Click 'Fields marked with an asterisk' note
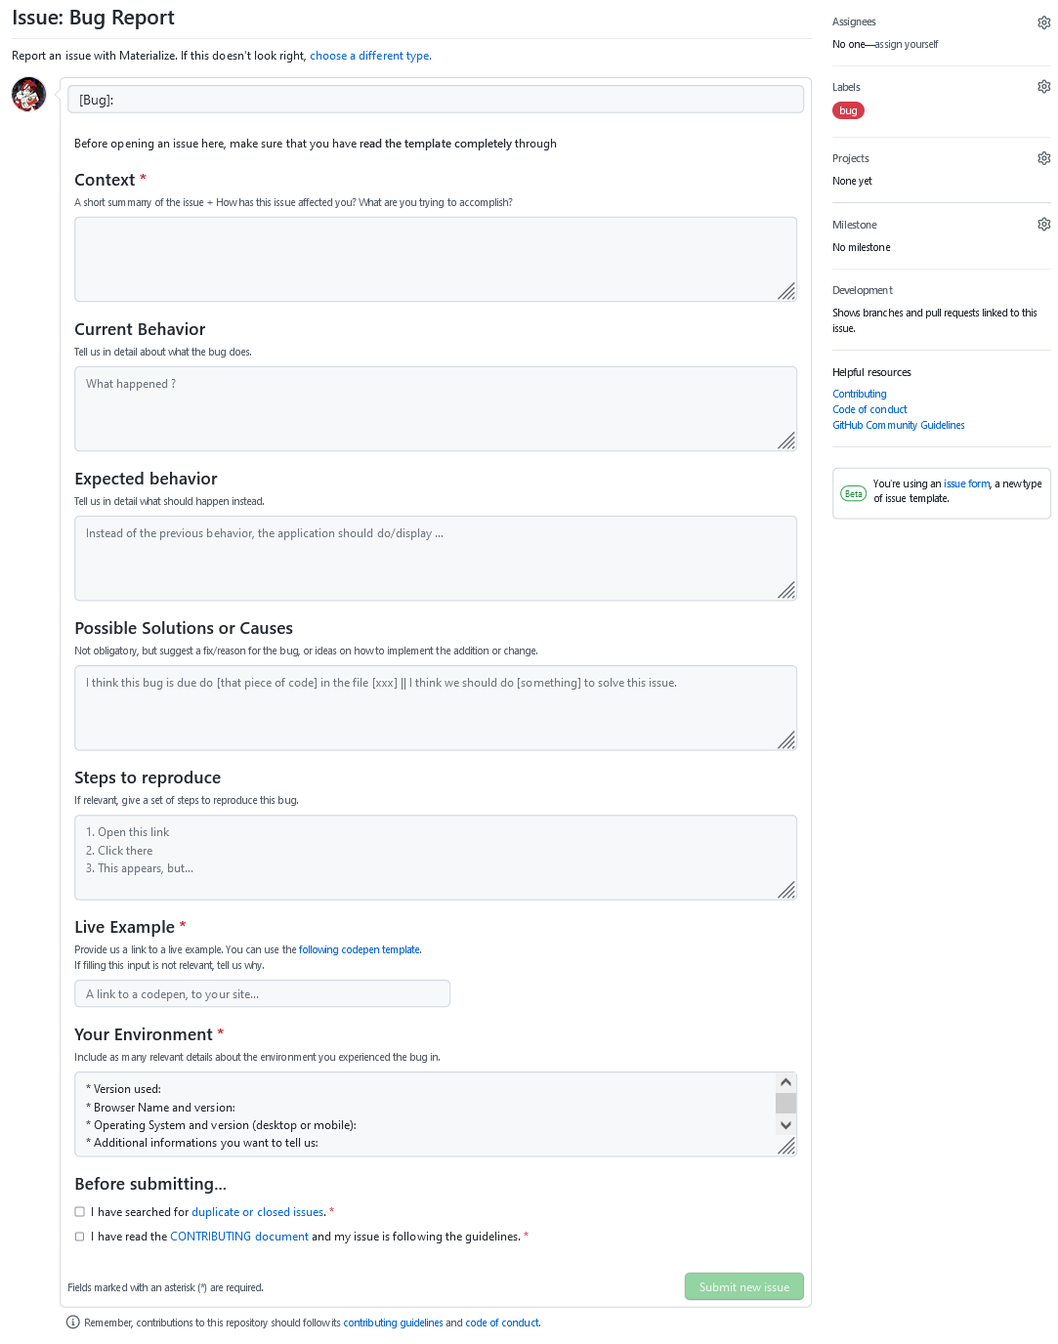This screenshot has width=1058, height=1344. pos(165,1287)
